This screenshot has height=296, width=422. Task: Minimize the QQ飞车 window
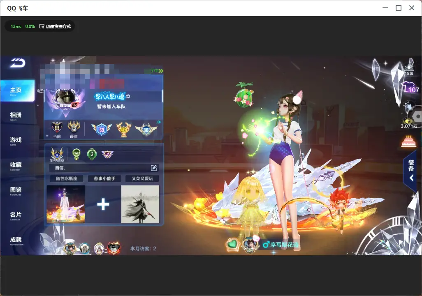click(385, 8)
